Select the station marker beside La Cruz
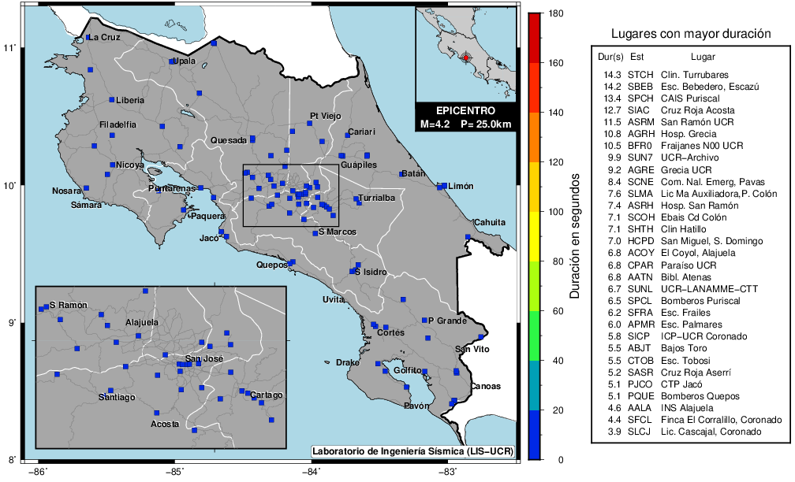The height and width of the screenshot is (482, 795). click(88, 37)
